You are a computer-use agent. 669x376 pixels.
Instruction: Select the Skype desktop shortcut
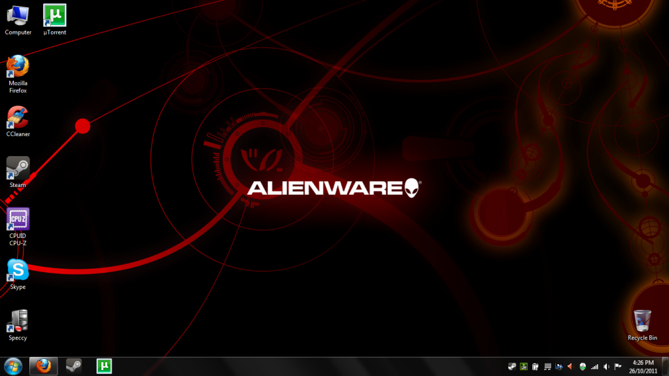click(x=18, y=275)
